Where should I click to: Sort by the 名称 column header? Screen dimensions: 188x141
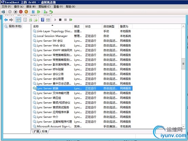(52, 26)
